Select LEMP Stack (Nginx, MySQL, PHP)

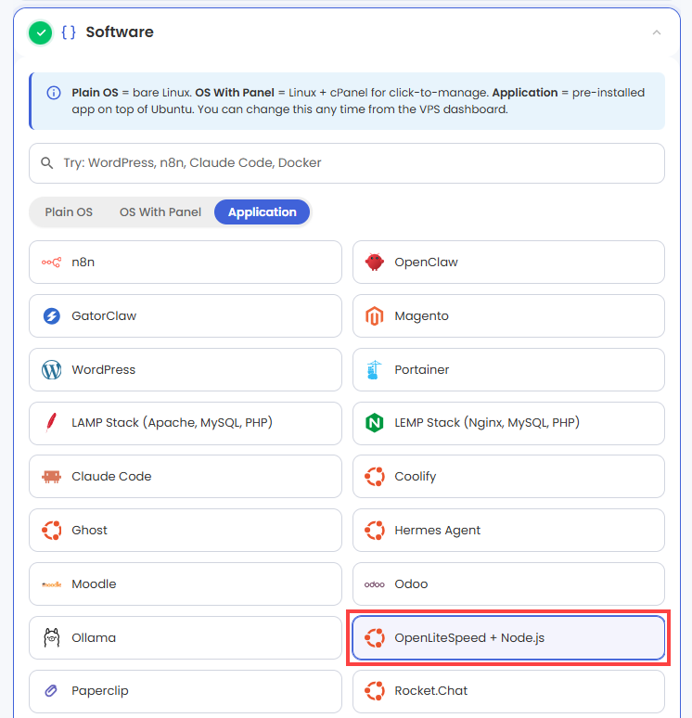508,423
